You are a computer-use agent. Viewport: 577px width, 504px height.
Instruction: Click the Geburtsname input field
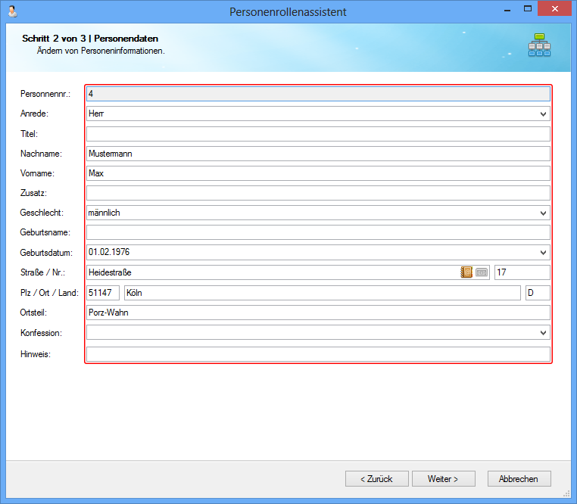(318, 232)
